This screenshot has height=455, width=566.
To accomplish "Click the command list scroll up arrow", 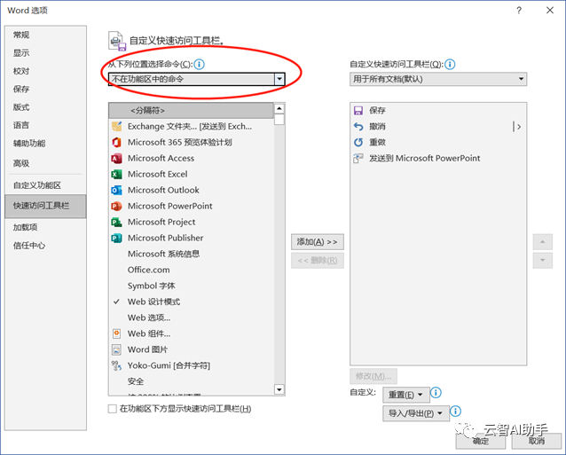I will click(279, 108).
